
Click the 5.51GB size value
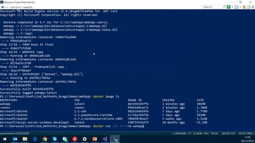click(202, 119)
